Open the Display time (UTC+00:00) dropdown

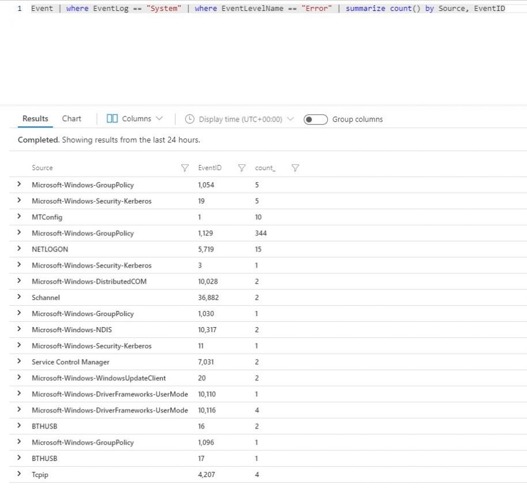point(291,119)
